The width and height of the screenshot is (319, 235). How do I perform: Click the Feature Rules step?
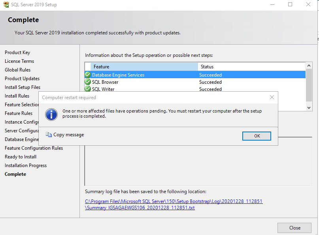tap(19, 113)
